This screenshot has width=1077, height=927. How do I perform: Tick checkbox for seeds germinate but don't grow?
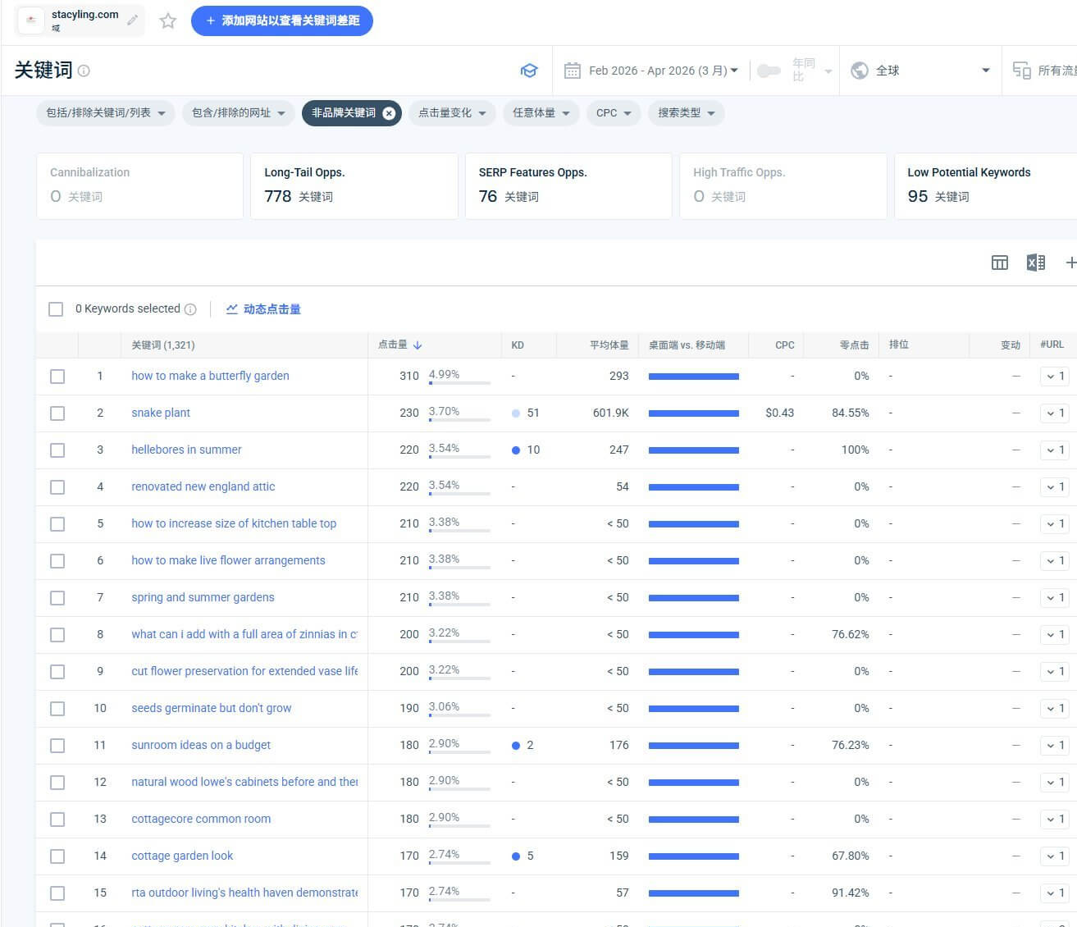tap(57, 709)
